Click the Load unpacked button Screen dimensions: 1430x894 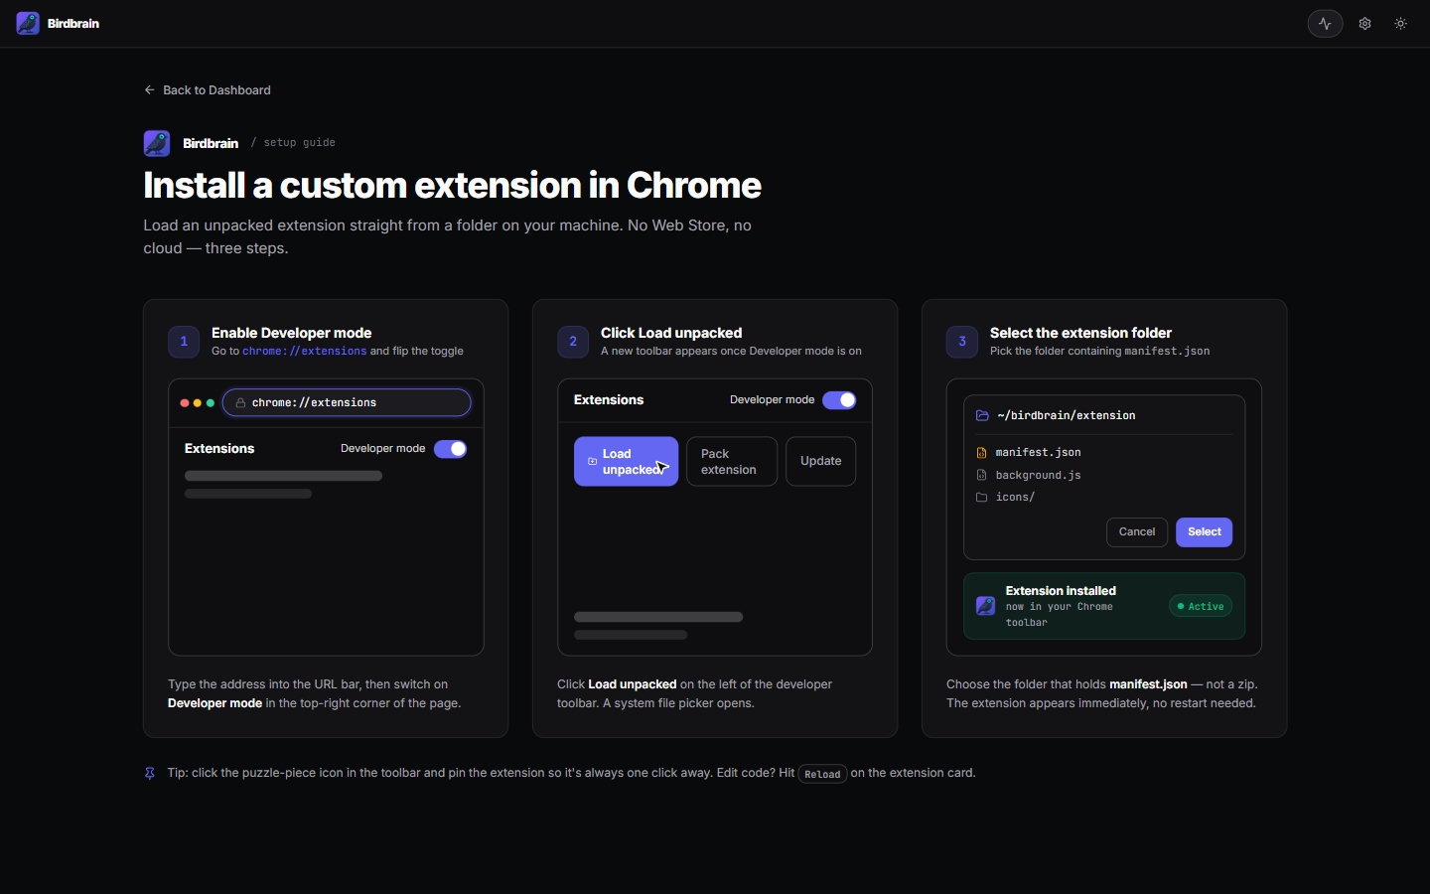click(x=626, y=462)
